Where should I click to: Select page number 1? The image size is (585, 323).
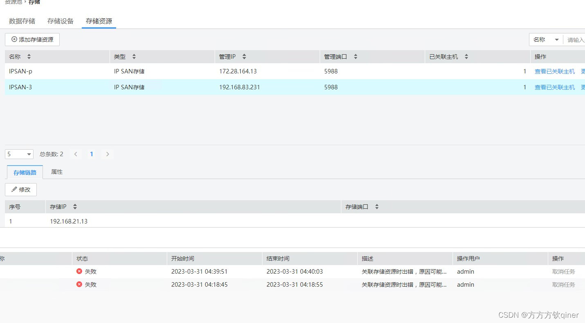click(x=92, y=154)
